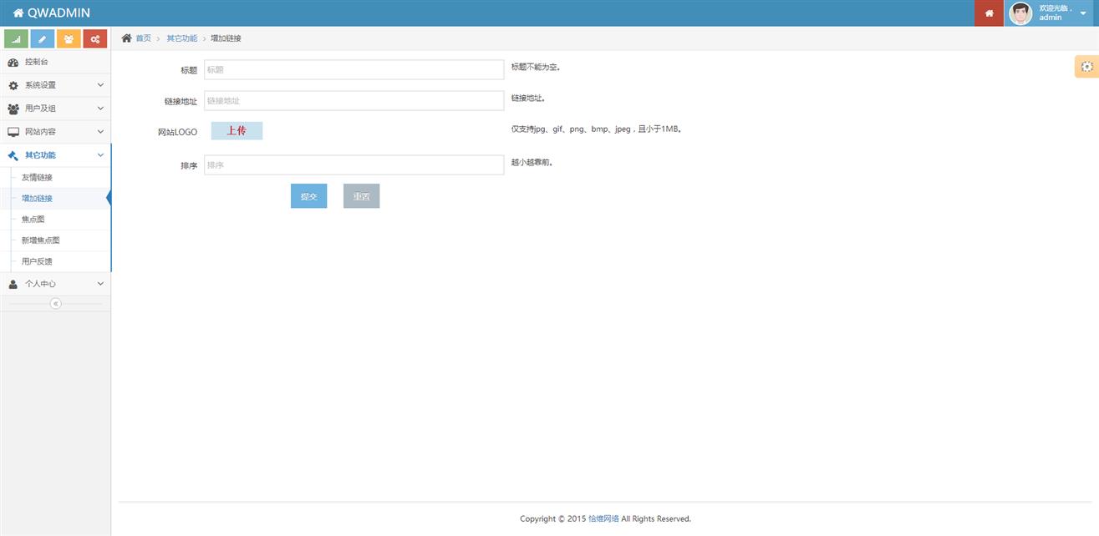Expand the 用户及组 menu
Screen dimensions: 1099x536
click(x=55, y=109)
